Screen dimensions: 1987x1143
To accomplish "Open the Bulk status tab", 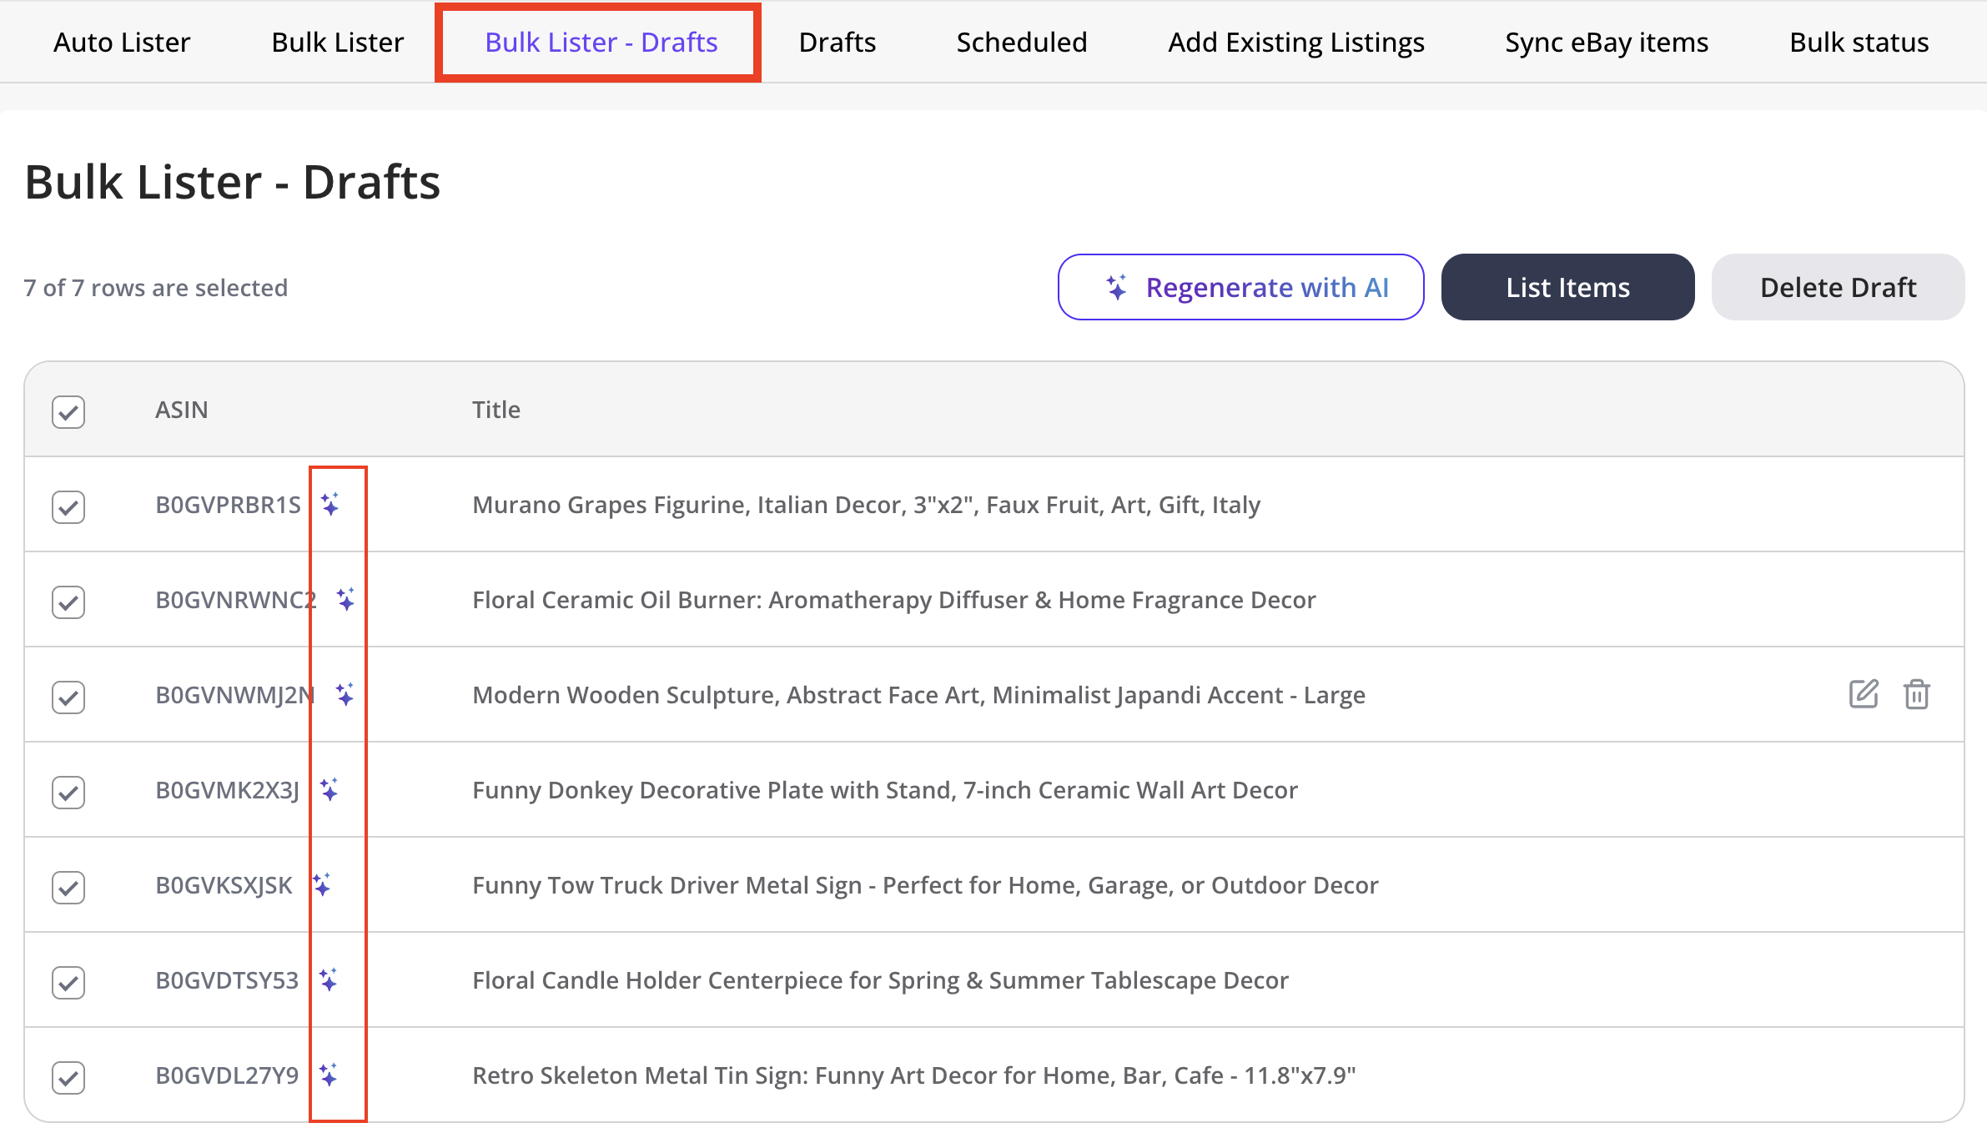I will pyautogui.click(x=1859, y=41).
